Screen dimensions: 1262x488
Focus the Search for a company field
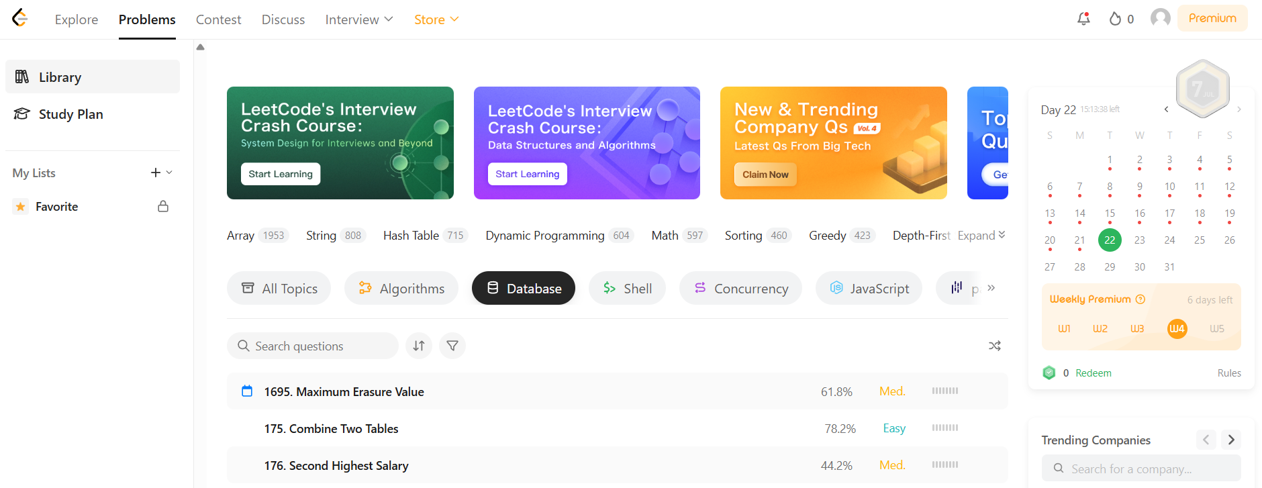1141,469
